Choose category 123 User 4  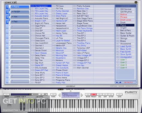pos(125,68)
